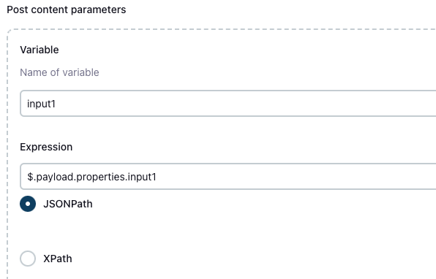
Task: Click the Name of variable hint text
Action: pyautogui.click(x=59, y=72)
